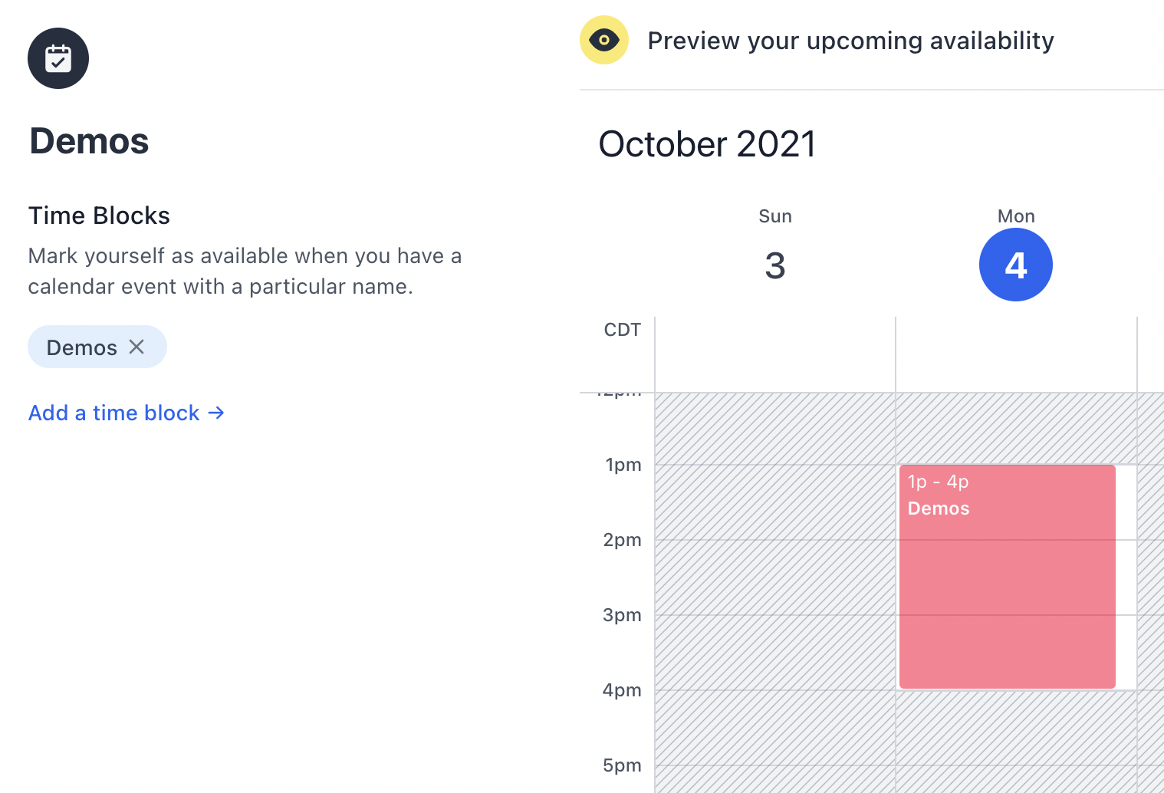The height and width of the screenshot is (793, 1164).
Task: Click the 4pm time row label
Action: (x=622, y=690)
